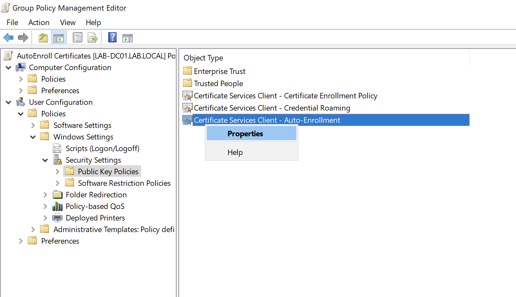Open the Action menu
This screenshot has width=516, height=297.
tap(39, 22)
